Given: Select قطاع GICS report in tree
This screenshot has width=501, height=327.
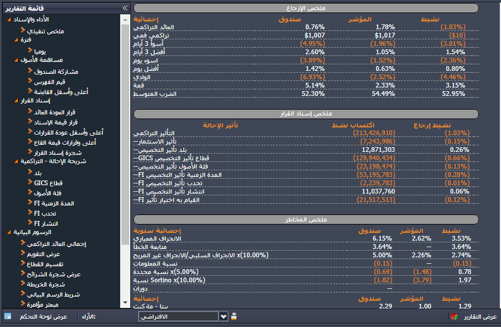Looking at the screenshot, I should pos(48,182).
